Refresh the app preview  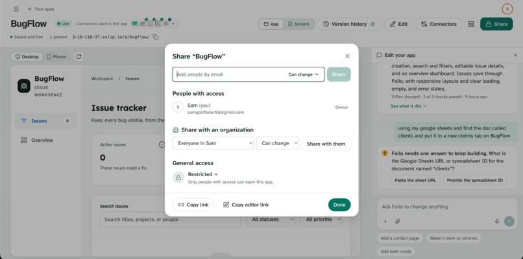79,56
